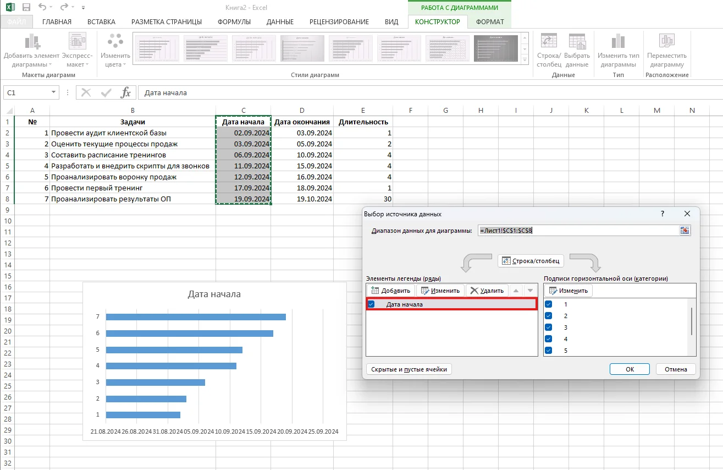Click the Изменить series button
The width and height of the screenshot is (723, 470).
point(440,291)
